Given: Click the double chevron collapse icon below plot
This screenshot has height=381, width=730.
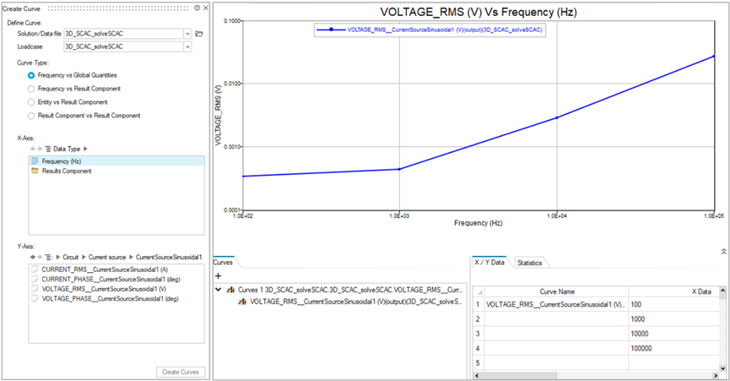Looking at the screenshot, I should (723, 251).
